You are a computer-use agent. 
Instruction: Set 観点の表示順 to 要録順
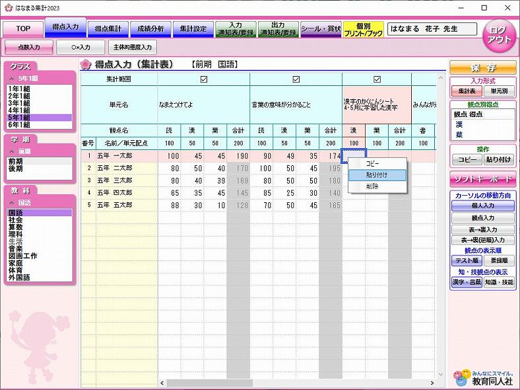coord(499,260)
